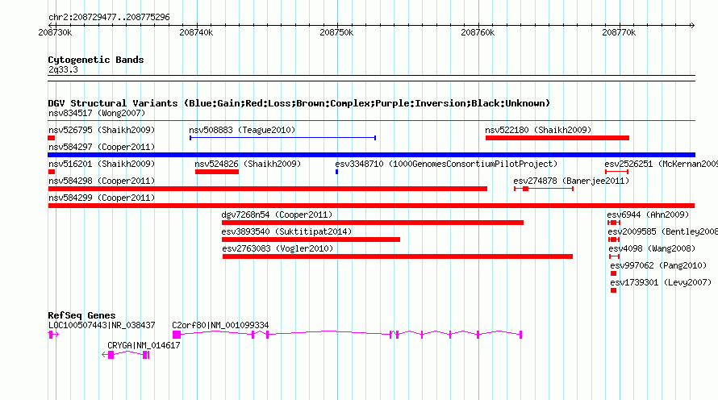Select the esv4098 (Wang2008) label
This screenshot has width=718, height=400.
pyautogui.click(x=652, y=248)
